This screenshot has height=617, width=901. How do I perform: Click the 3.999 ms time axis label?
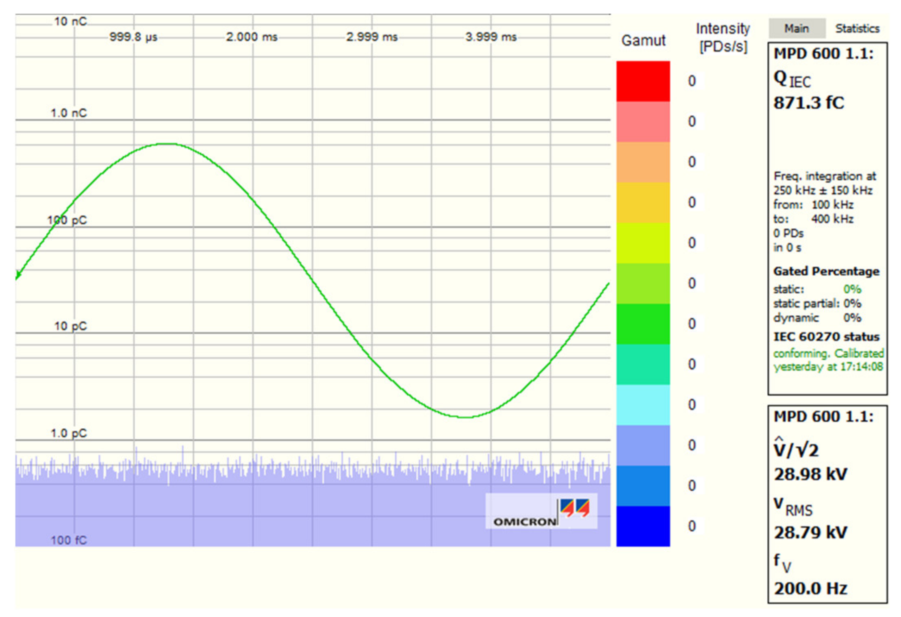coord(491,37)
